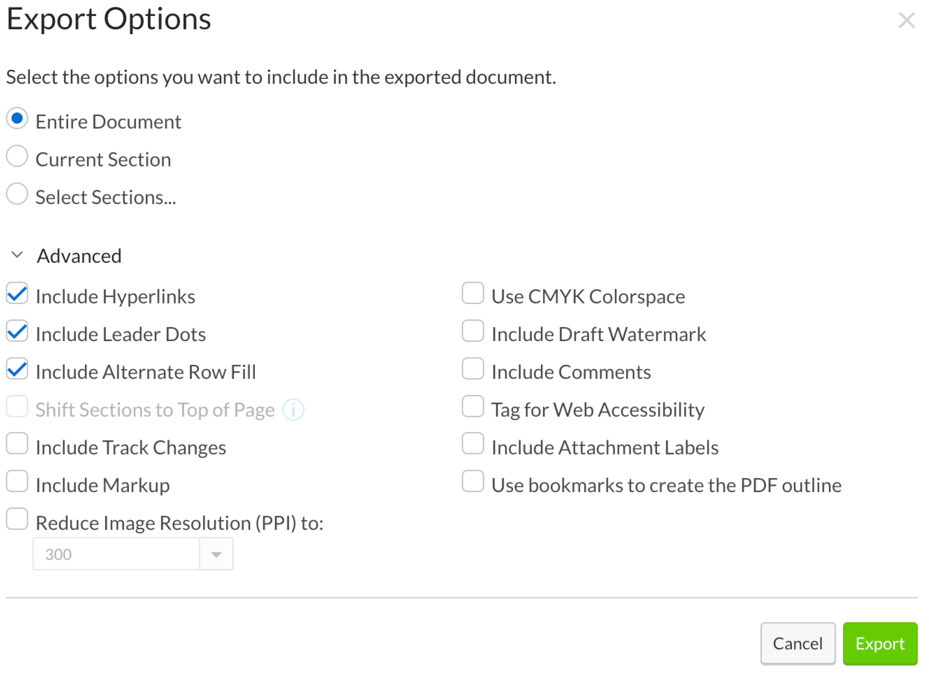Enable Reduce Image Resolution checkbox
Screen dimensions: 929x674
[x=17, y=519]
